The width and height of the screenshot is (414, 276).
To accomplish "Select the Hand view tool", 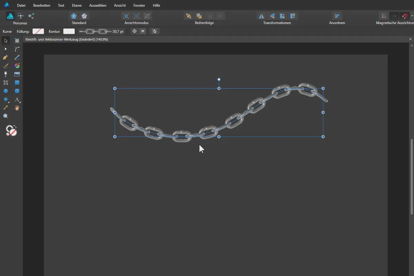I will click(x=17, y=108).
